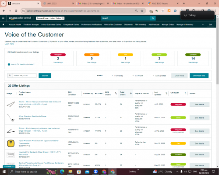Image resolution: width=219 pixels, height=175 pixels.
Task: Click the Clear filters button
Action: pyautogui.click(x=180, y=76)
